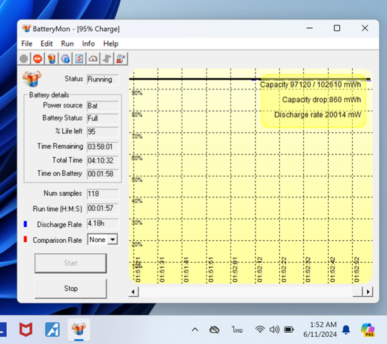Screen dimensions: 387x344
Task: Click the battery tray icon
Action: click(289, 330)
